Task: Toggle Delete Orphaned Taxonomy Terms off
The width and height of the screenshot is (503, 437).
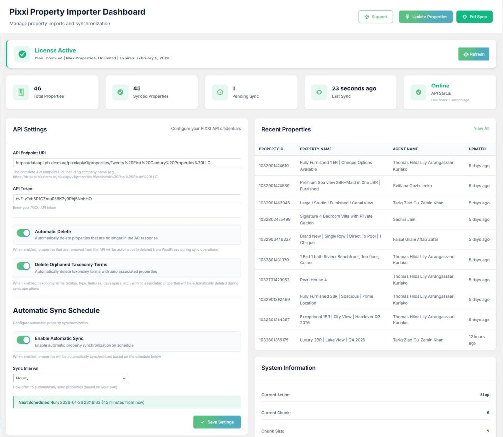Action: 24,266
